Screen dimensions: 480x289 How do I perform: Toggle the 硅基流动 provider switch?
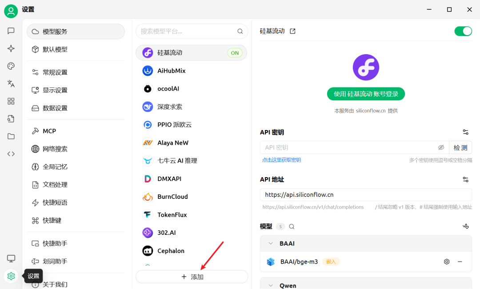463,31
